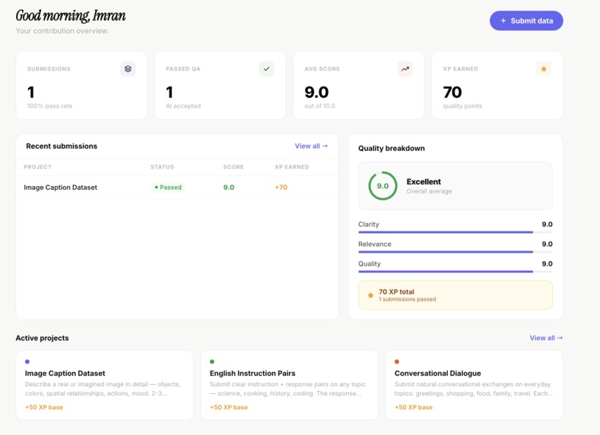
Task: Open View all next to Active projects
Action: tap(546, 338)
